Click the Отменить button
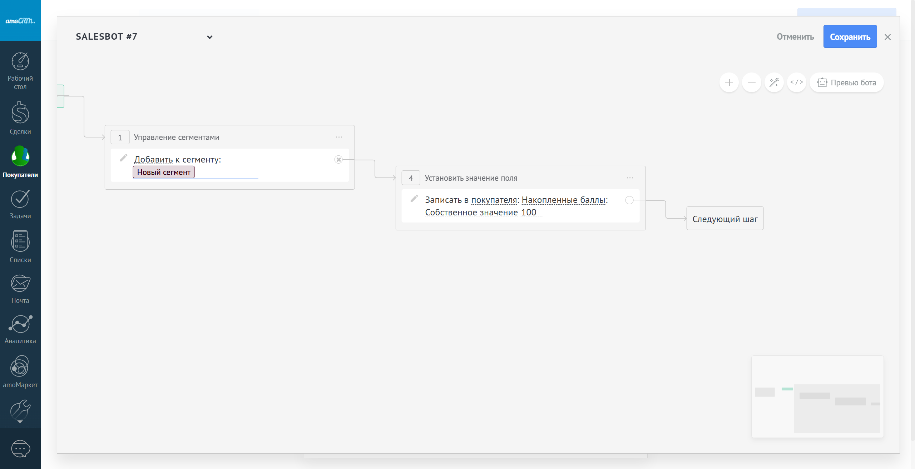This screenshot has height=469, width=915. coord(795,37)
